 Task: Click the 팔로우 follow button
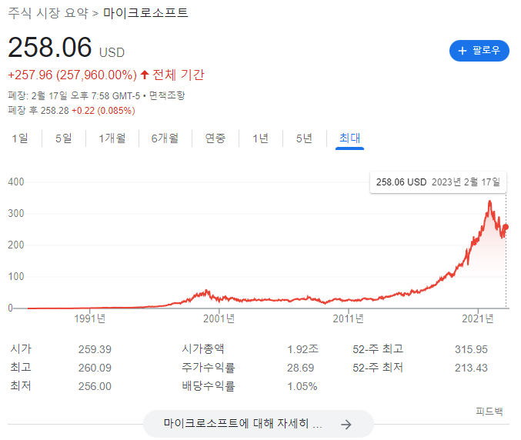(479, 51)
